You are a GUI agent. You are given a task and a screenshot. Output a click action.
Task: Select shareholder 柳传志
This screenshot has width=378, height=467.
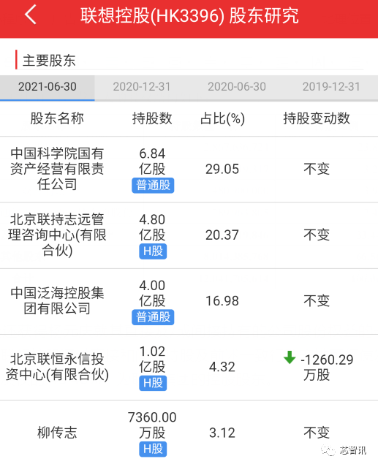57,433
